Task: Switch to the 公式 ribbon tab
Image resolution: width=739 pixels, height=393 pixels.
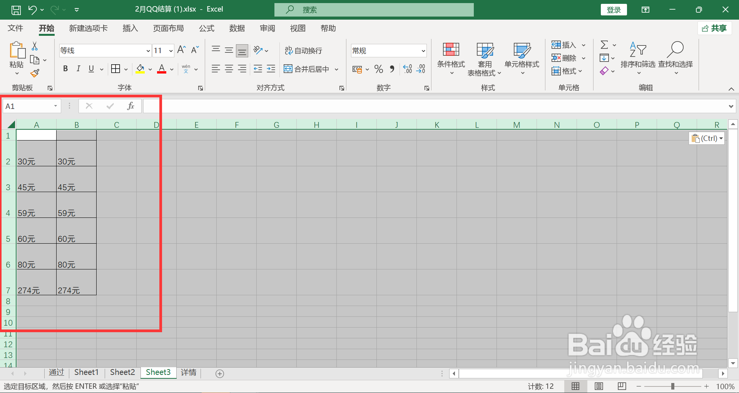Action: [207, 28]
